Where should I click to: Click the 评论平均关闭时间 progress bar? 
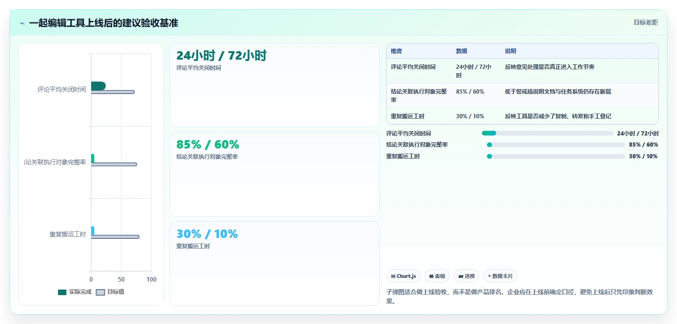(x=547, y=133)
